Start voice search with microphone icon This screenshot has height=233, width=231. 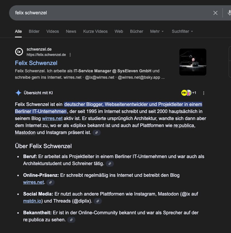[x=229, y=13]
